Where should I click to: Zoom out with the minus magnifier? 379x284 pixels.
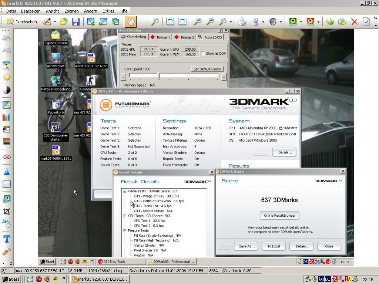(210, 22)
